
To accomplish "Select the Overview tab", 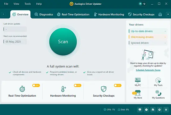I will pyautogui.click(x=21, y=14).
